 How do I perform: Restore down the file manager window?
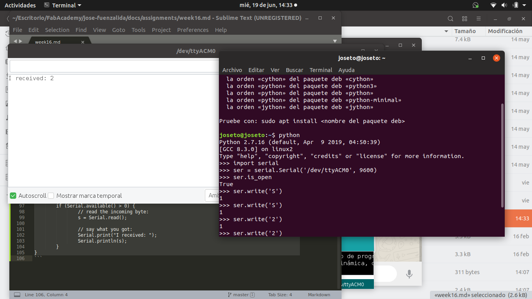click(x=509, y=19)
